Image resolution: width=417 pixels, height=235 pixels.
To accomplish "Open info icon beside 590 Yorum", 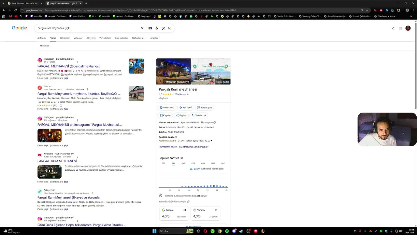I will click(x=188, y=94).
